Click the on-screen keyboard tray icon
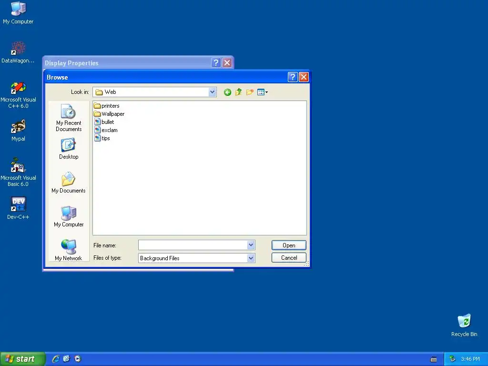 434,359
